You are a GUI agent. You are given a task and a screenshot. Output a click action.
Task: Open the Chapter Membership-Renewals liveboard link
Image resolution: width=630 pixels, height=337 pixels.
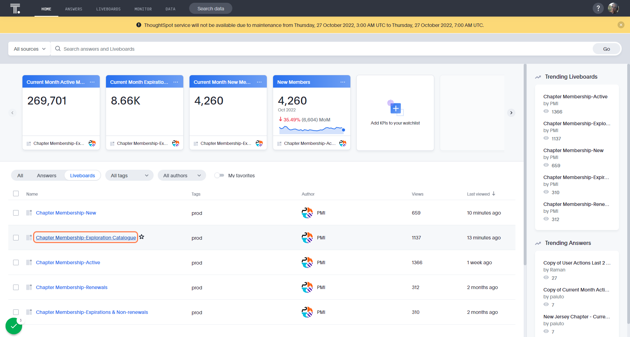tap(72, 287)
